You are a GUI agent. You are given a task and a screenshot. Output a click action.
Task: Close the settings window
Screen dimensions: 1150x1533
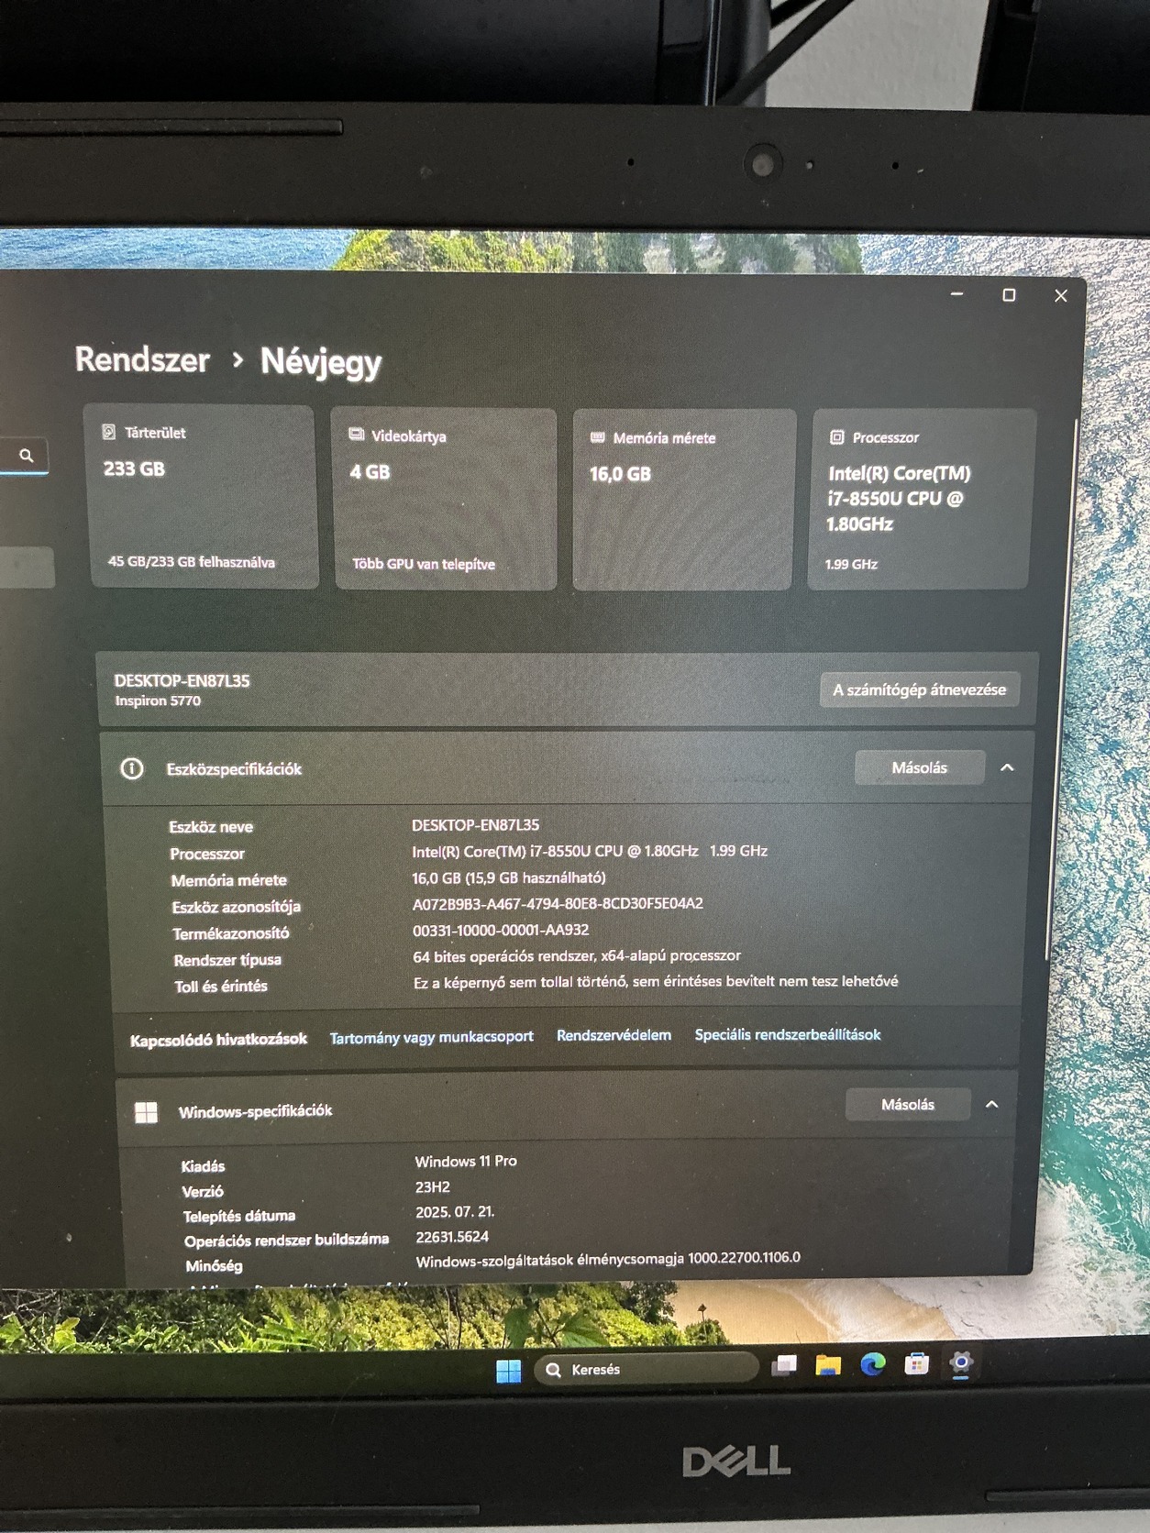point(1061,295)
